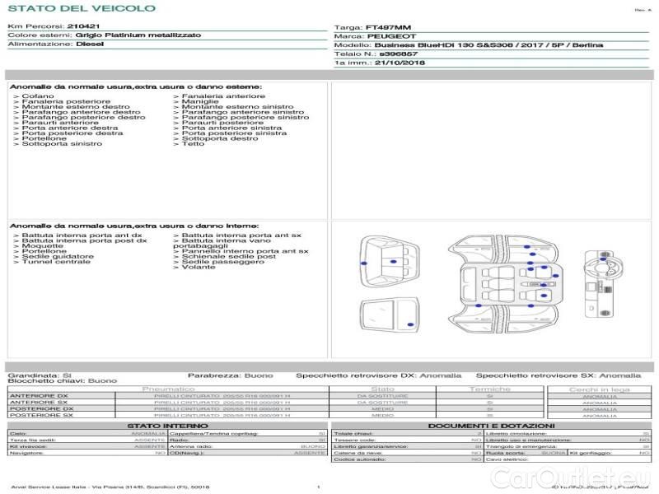Click blue marker on trunk diagram left edge
Viewport: 659px width, 494px height.
pos(363,261)
